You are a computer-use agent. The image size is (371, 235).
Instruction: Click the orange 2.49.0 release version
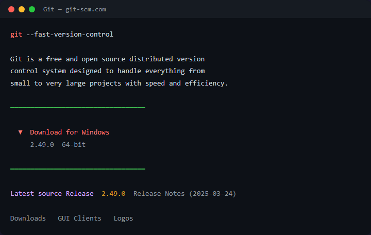113,194
